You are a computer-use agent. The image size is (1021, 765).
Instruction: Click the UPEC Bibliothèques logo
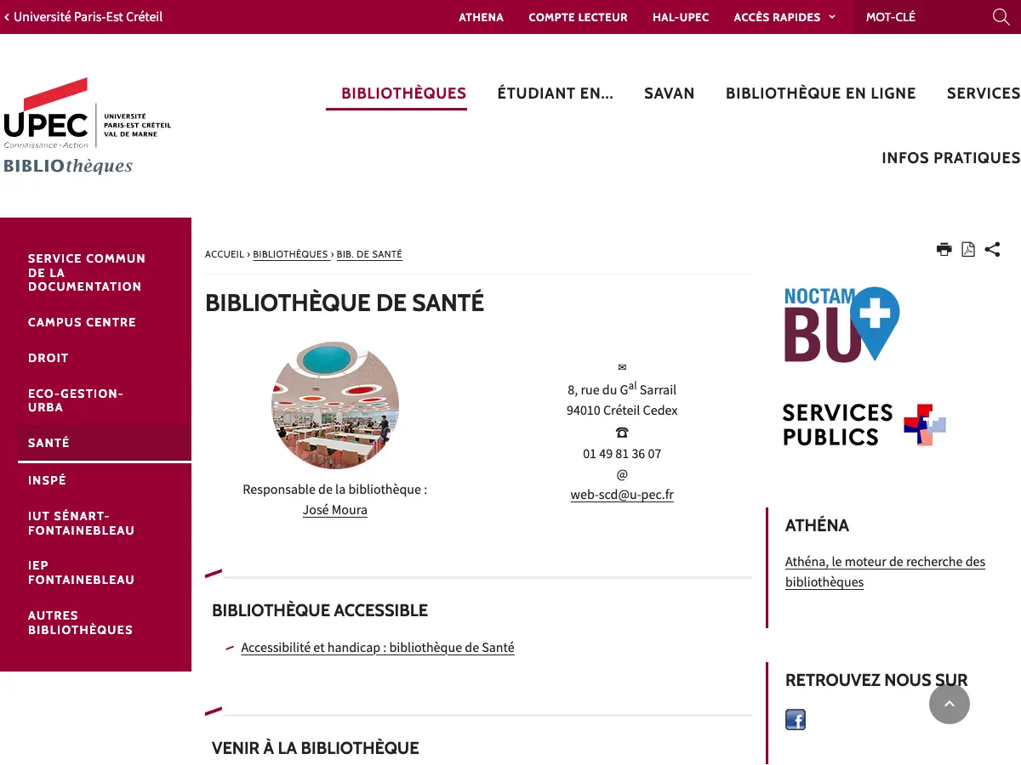[87, 126]
